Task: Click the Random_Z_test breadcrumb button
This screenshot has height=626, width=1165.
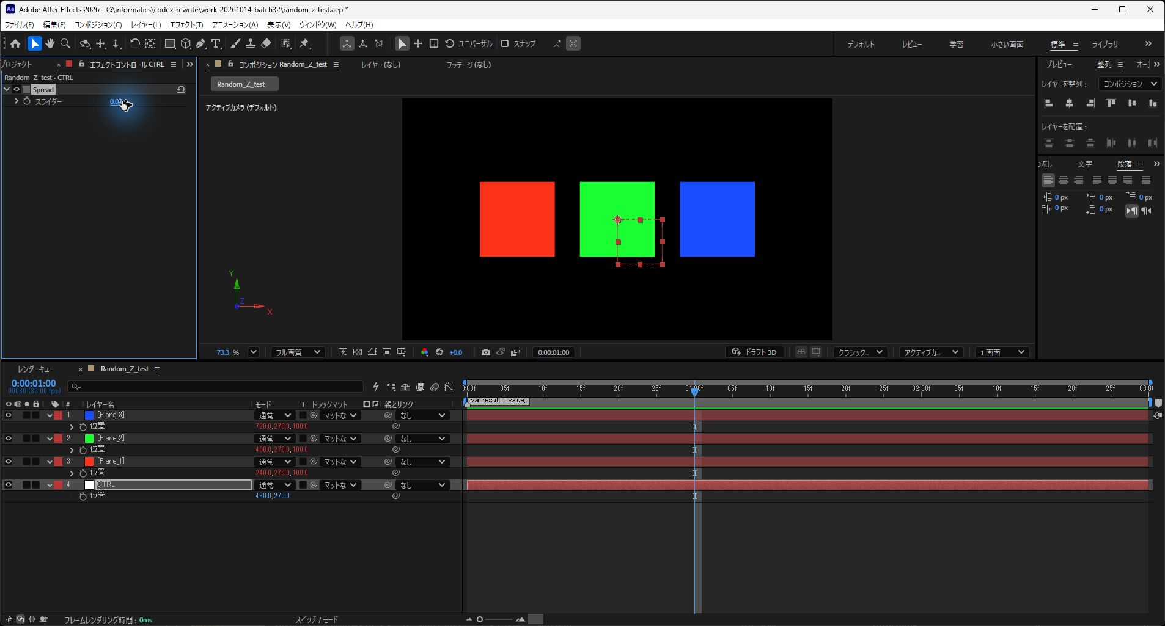Action: tap(244, 84)
